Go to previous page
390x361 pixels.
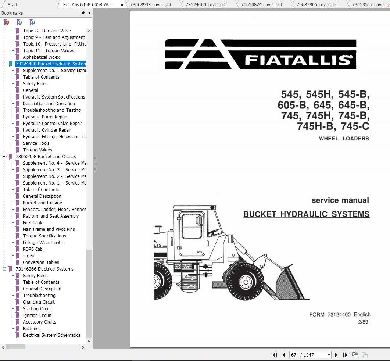pos(283,355)
